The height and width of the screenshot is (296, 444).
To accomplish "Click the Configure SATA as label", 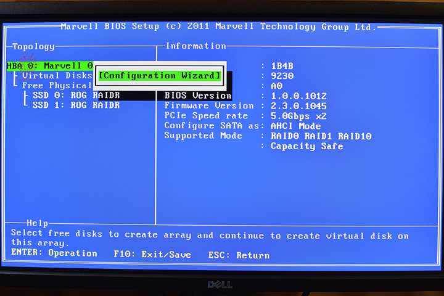I will click(212, 125).
